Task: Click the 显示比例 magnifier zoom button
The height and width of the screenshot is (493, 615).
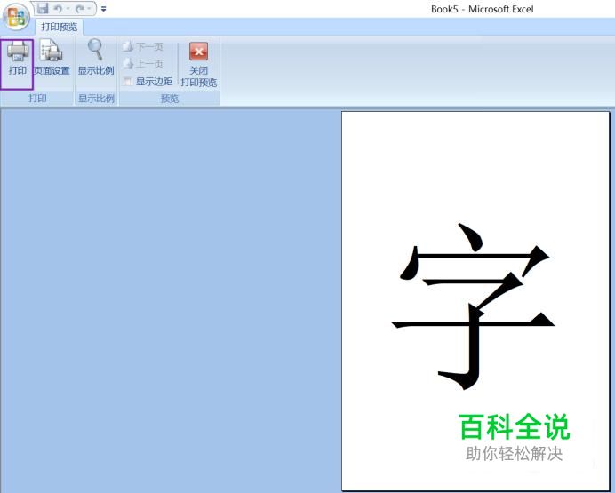Action: [96, 57]
